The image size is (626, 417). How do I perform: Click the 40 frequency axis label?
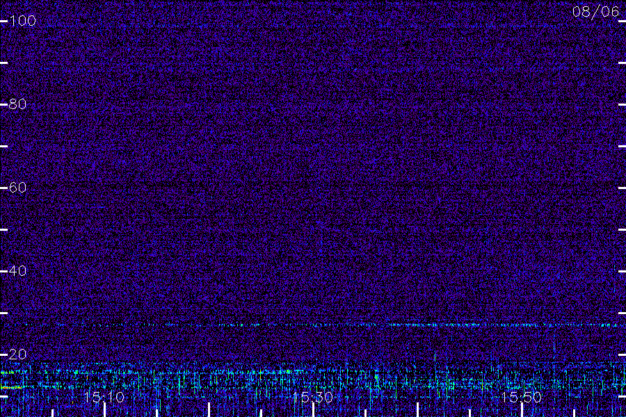pos(18,271)
